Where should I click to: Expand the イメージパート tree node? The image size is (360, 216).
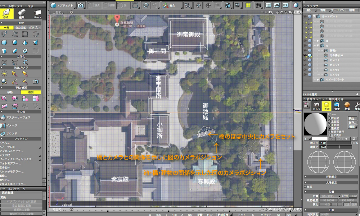318,79
